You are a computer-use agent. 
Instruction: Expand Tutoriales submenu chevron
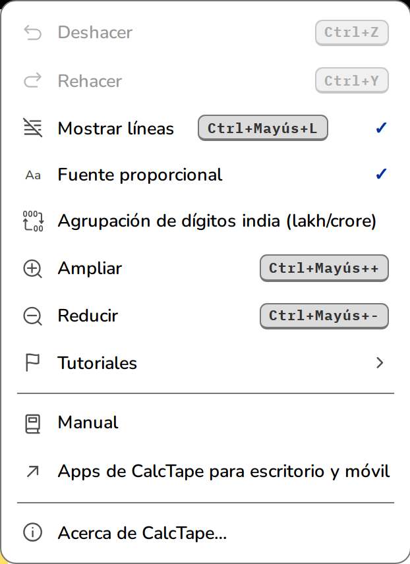pyautogui.click(x=380, y=363)
